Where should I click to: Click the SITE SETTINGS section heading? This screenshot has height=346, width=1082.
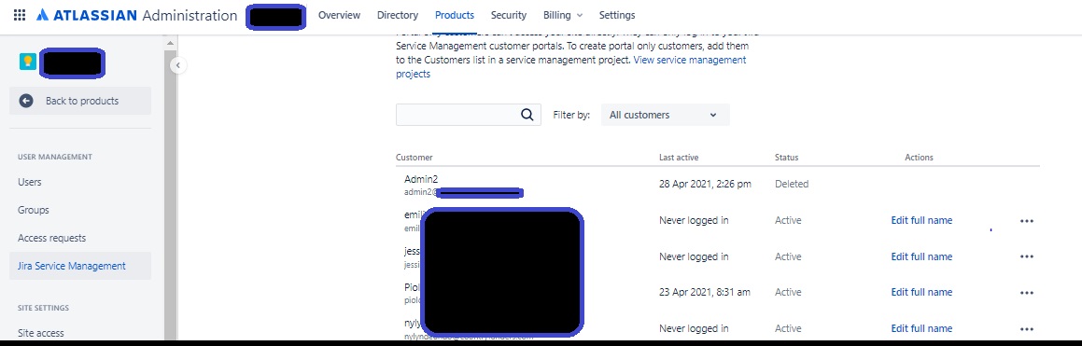tap(44, 308)
